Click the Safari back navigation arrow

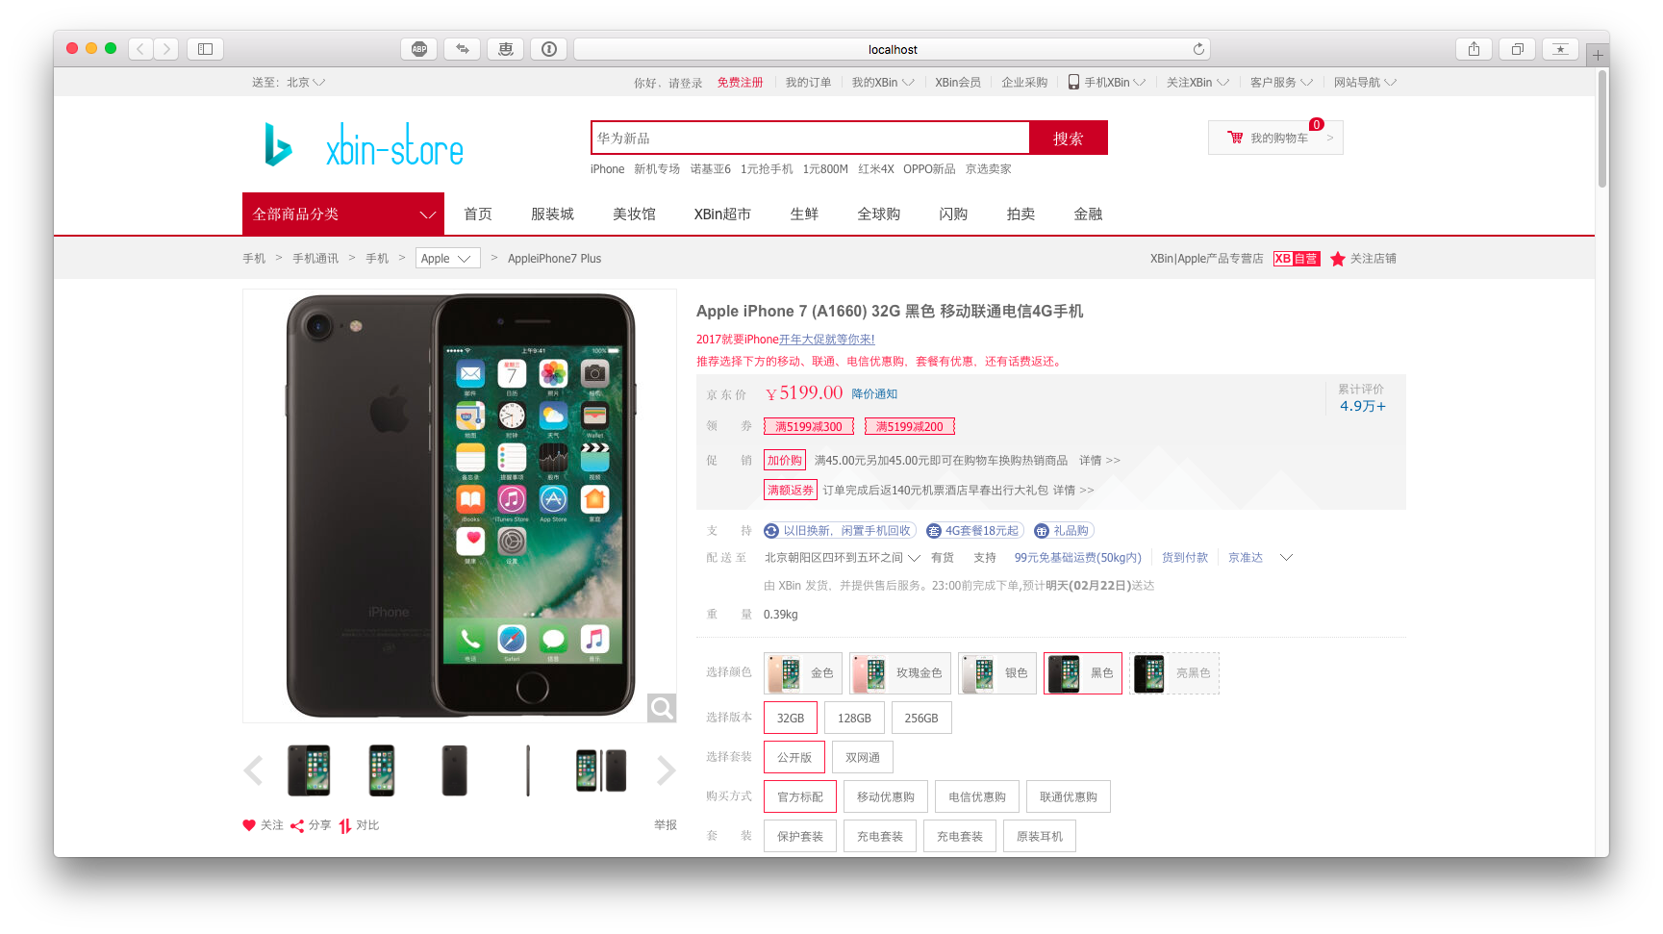tap(140, 49)
